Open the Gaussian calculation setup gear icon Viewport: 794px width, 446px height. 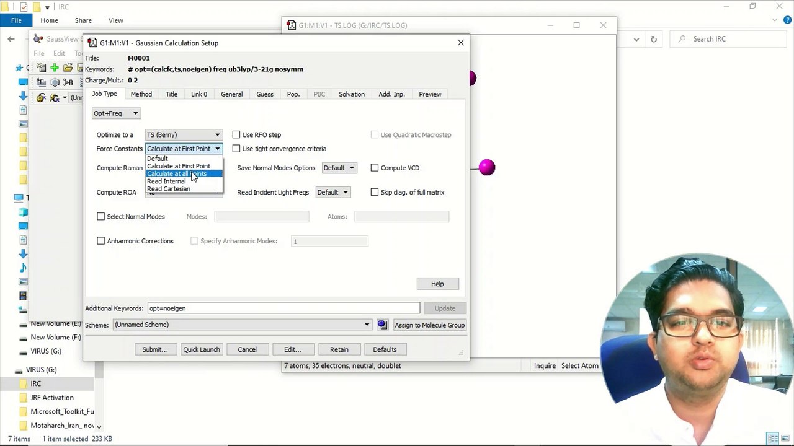click(x=41, y=97)
